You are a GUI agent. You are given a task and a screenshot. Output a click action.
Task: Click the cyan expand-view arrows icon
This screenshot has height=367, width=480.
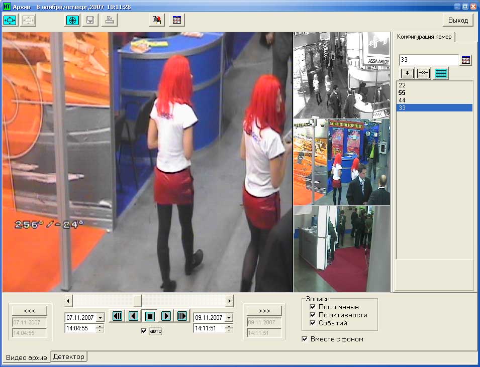(x=10, y=20)
